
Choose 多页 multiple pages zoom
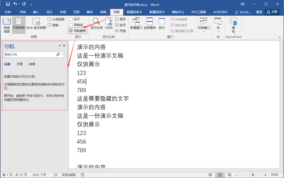(120, 25)
